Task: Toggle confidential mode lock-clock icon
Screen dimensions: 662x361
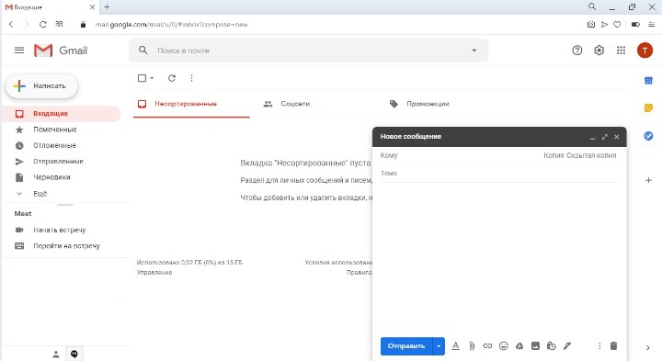Action: tap(551, 345)
